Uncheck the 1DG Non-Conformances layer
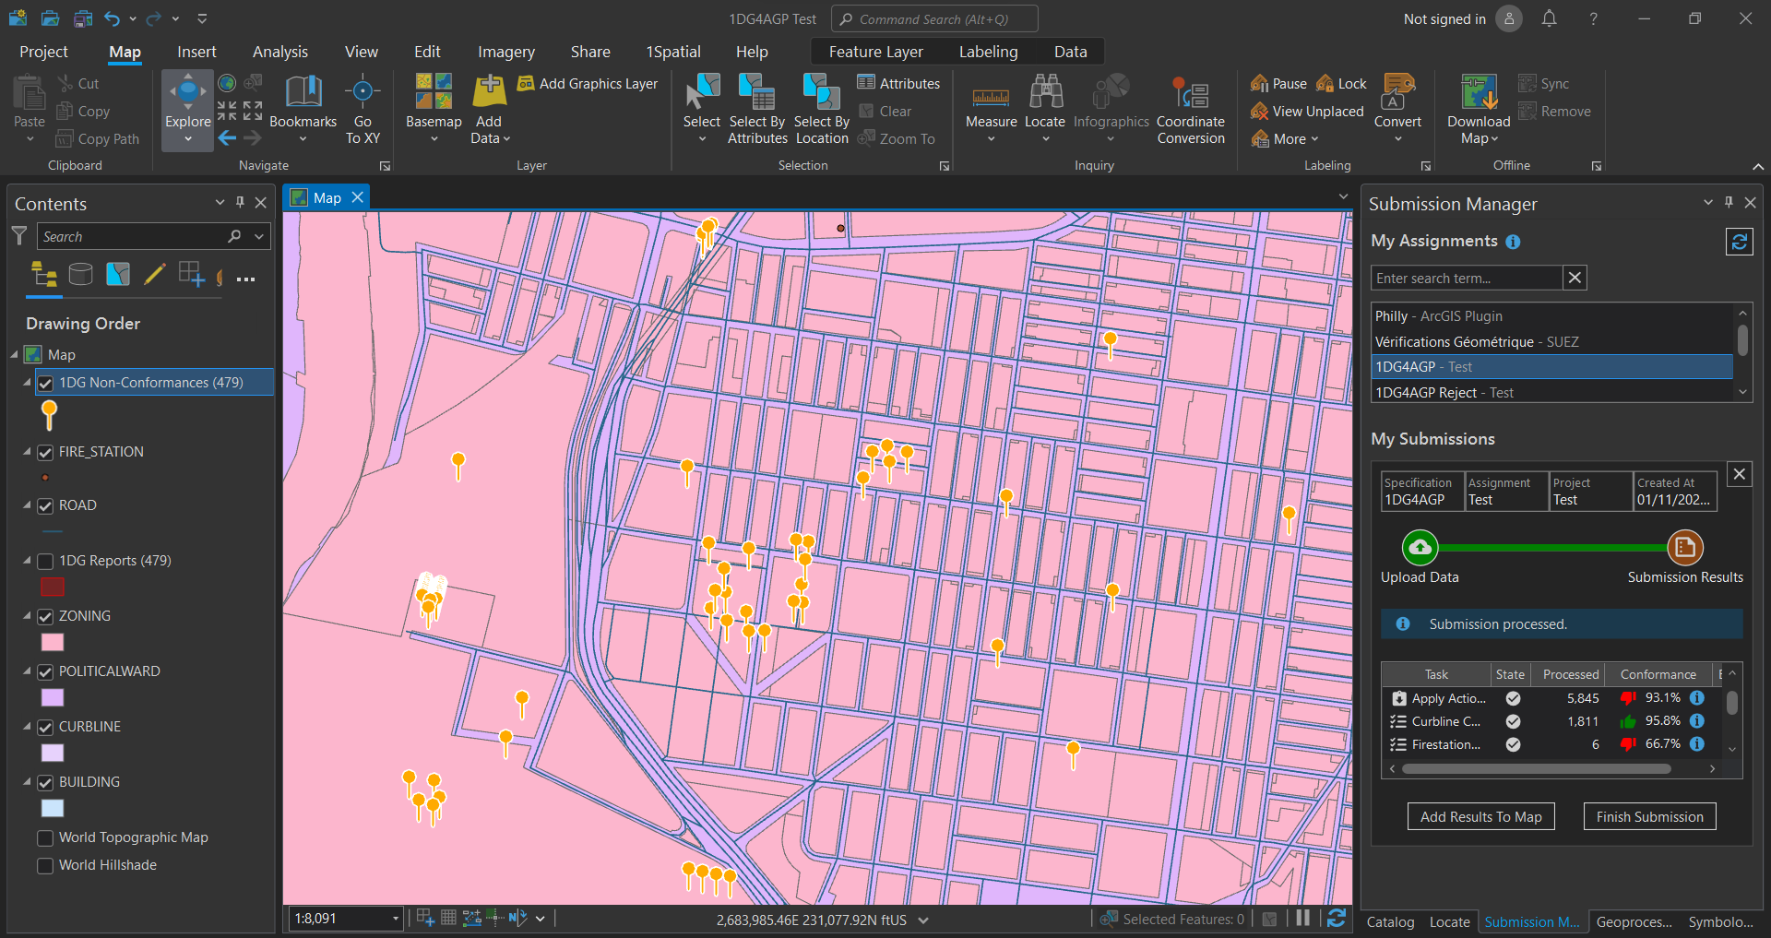Viewport: 1771px width, 938px height. (45, 383)
